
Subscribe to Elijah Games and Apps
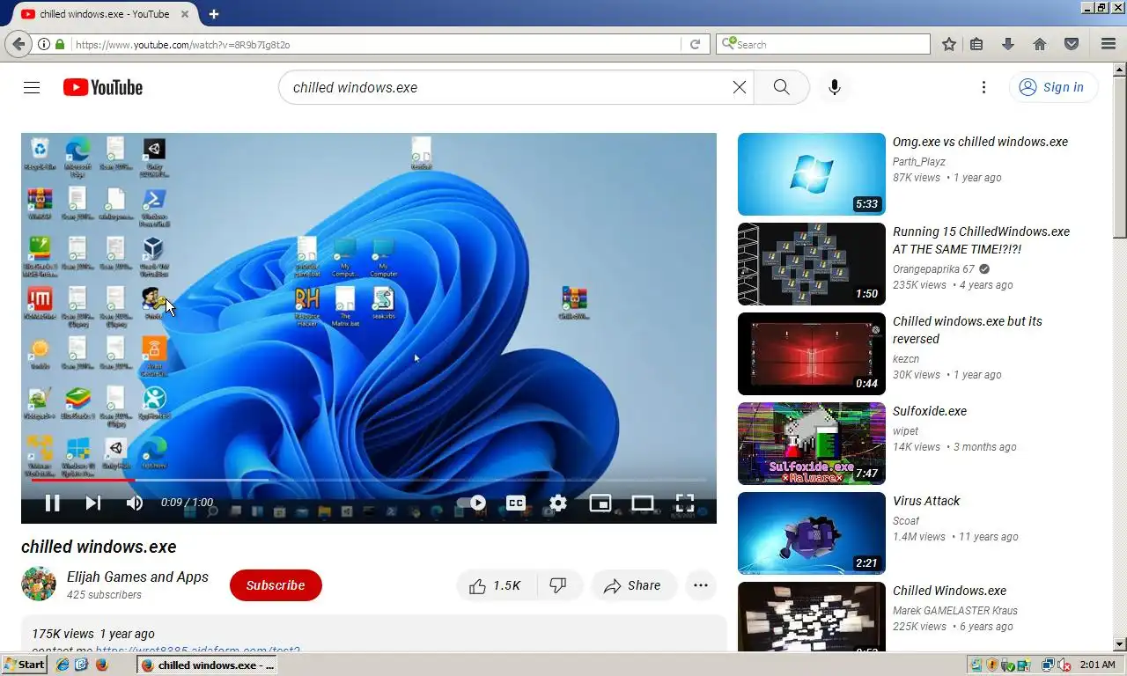[x=276, y=585]
